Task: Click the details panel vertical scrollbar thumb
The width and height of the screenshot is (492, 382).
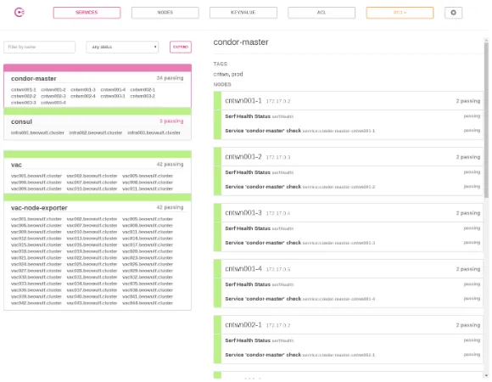Action: [x=486, y=120]
